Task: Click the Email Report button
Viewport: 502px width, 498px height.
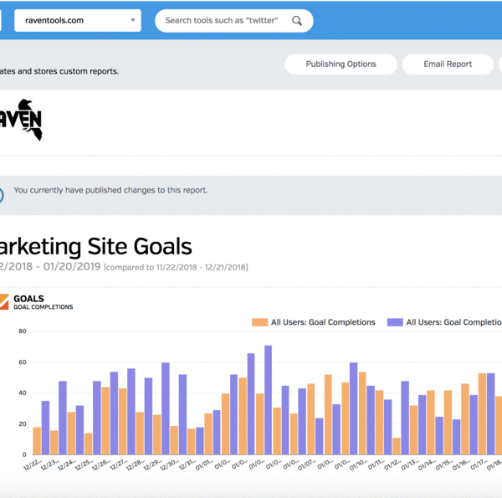Action: [448, 64]
